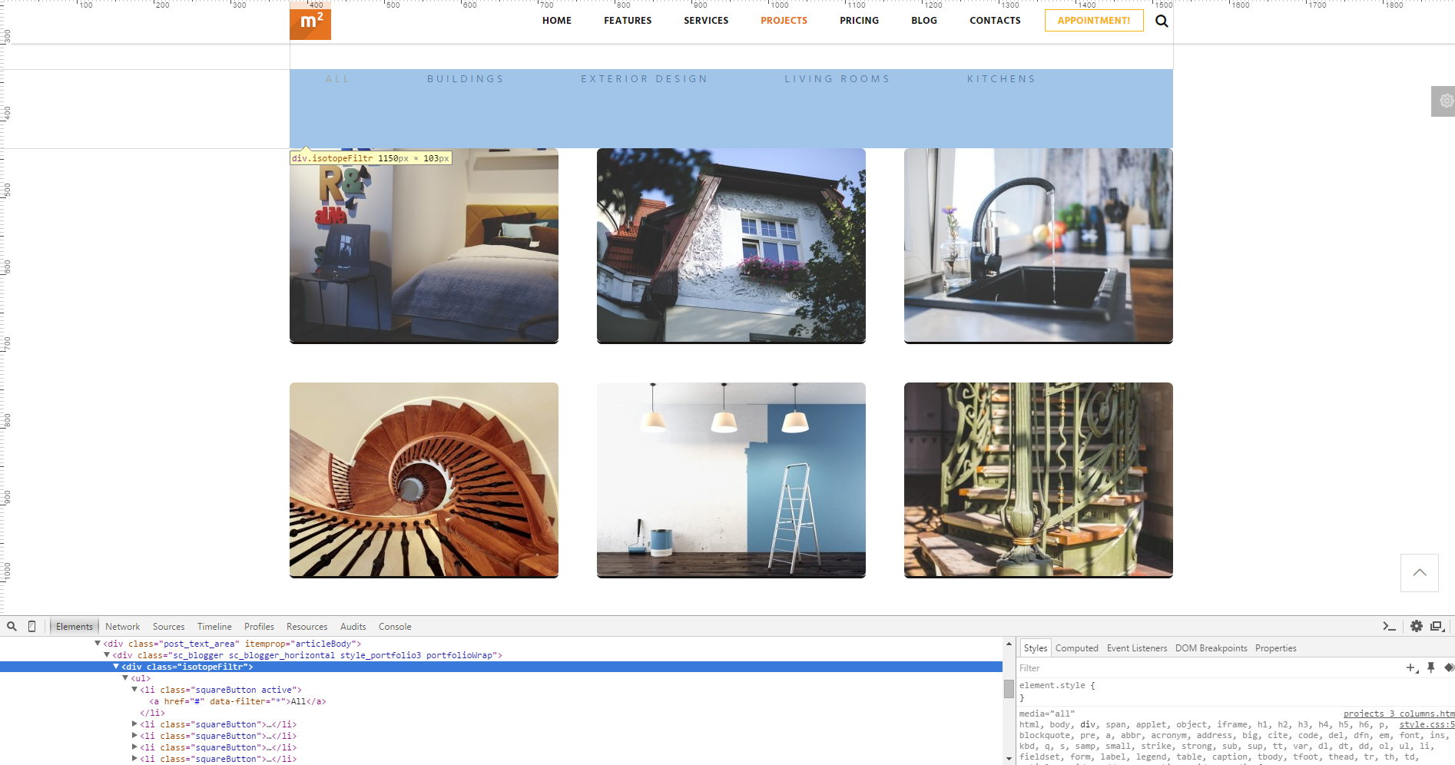
Task: Toggle element state pin icon
Action: [1430, 668]
